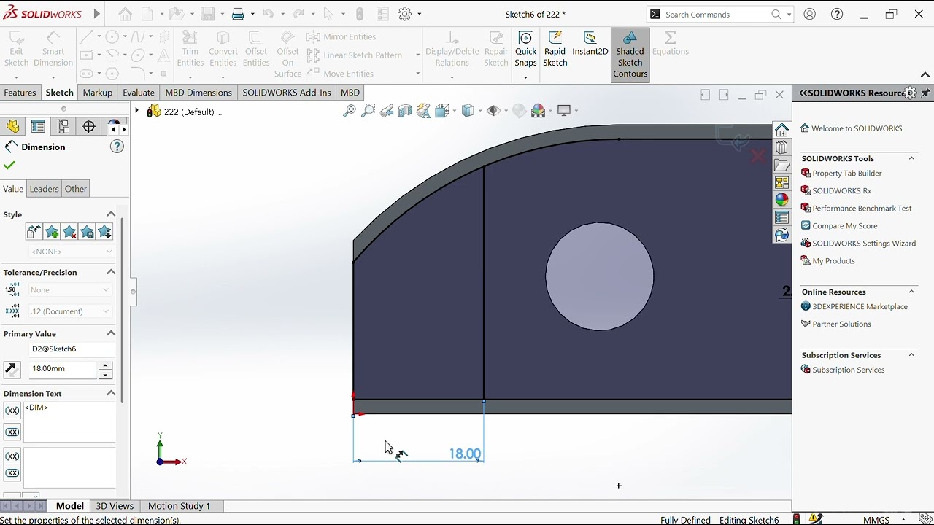
Task: Click Load Style star icon
Action: pyautogui.click(x=104, y=232)
